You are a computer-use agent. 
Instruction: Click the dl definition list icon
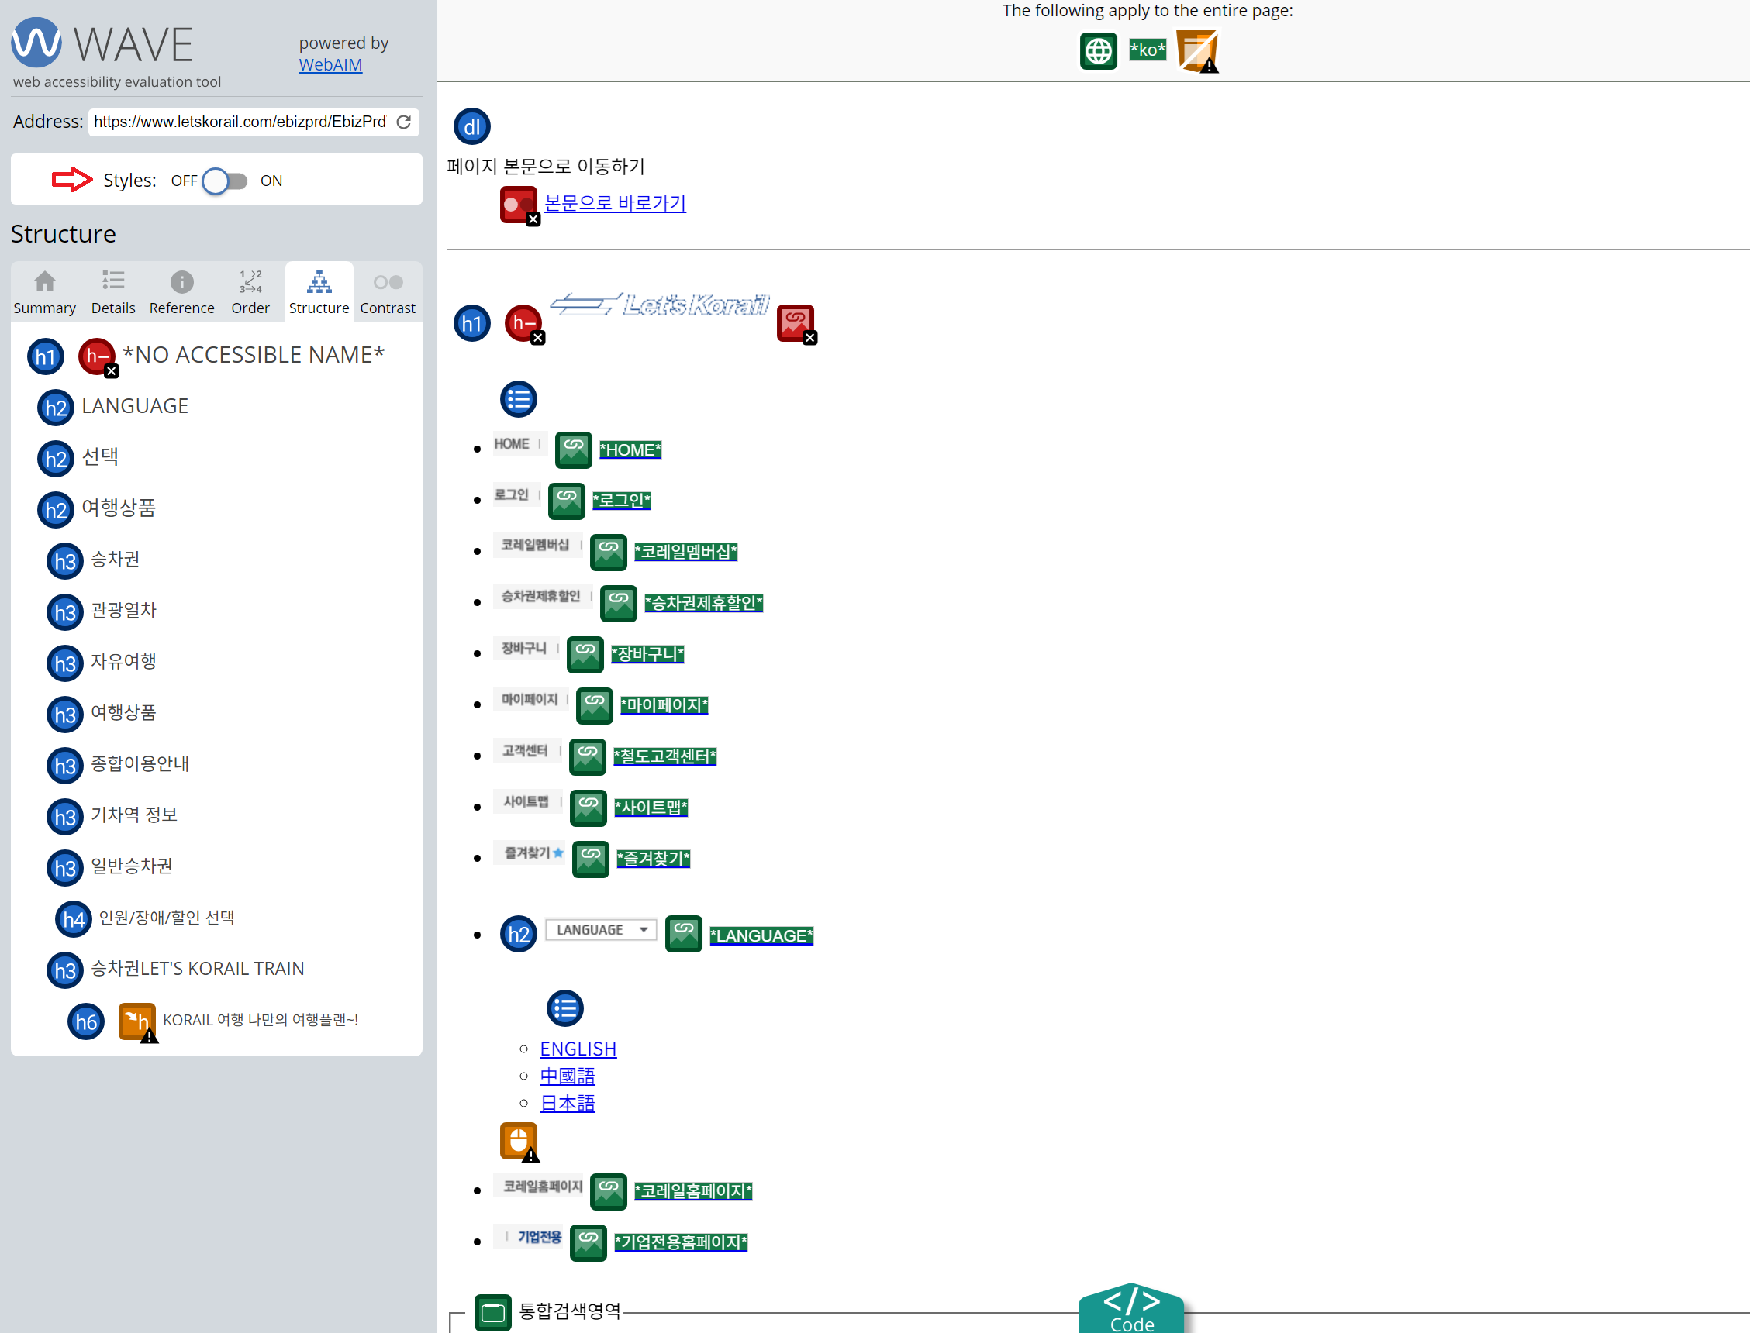coord(471,126)
